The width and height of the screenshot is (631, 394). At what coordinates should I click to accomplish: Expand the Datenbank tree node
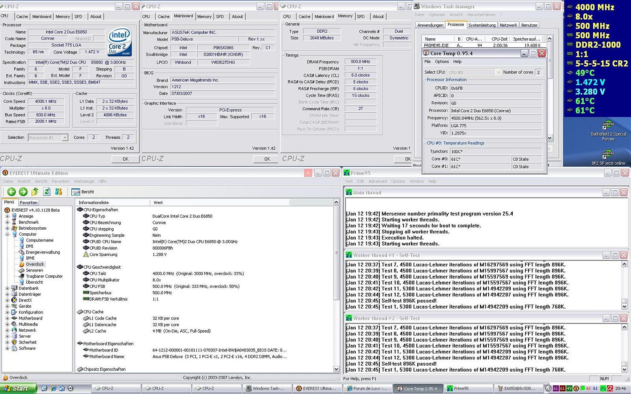pos(7,288)
